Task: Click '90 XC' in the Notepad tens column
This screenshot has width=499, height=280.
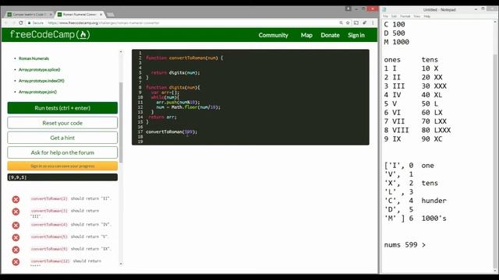Action: point(432,139)
